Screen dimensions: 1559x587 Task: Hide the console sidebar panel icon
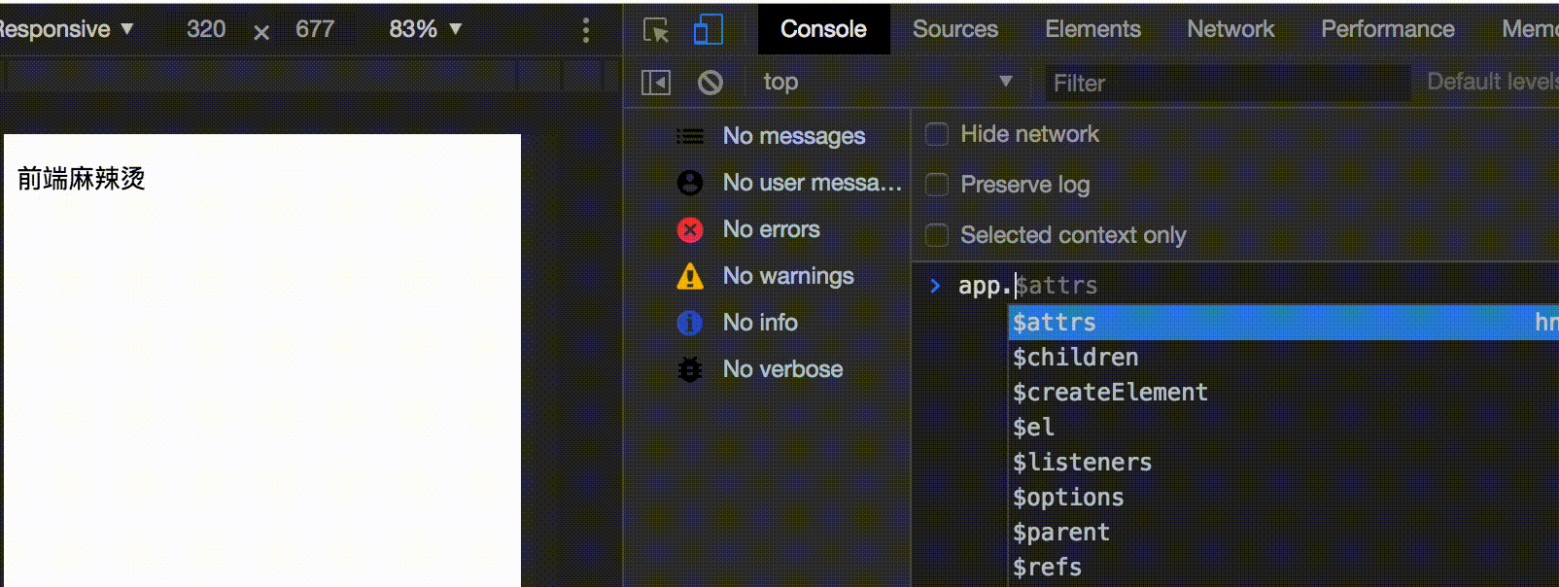tap(656, 83)
